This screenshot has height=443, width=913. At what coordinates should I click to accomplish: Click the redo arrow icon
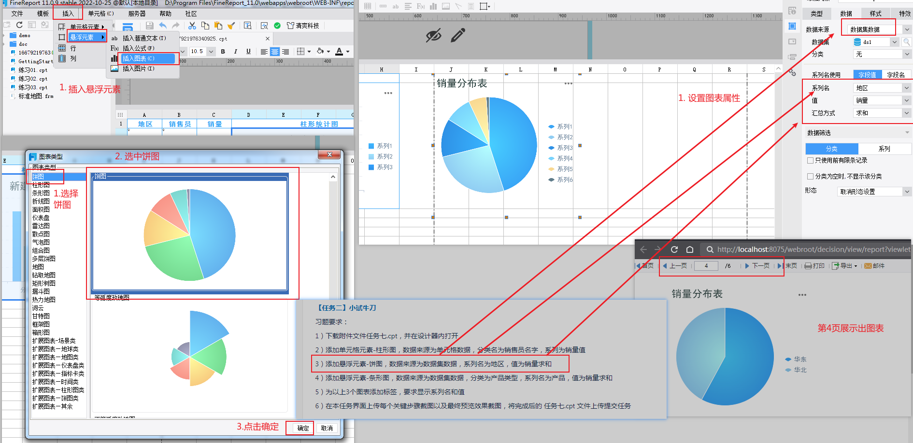coord(175,26)
